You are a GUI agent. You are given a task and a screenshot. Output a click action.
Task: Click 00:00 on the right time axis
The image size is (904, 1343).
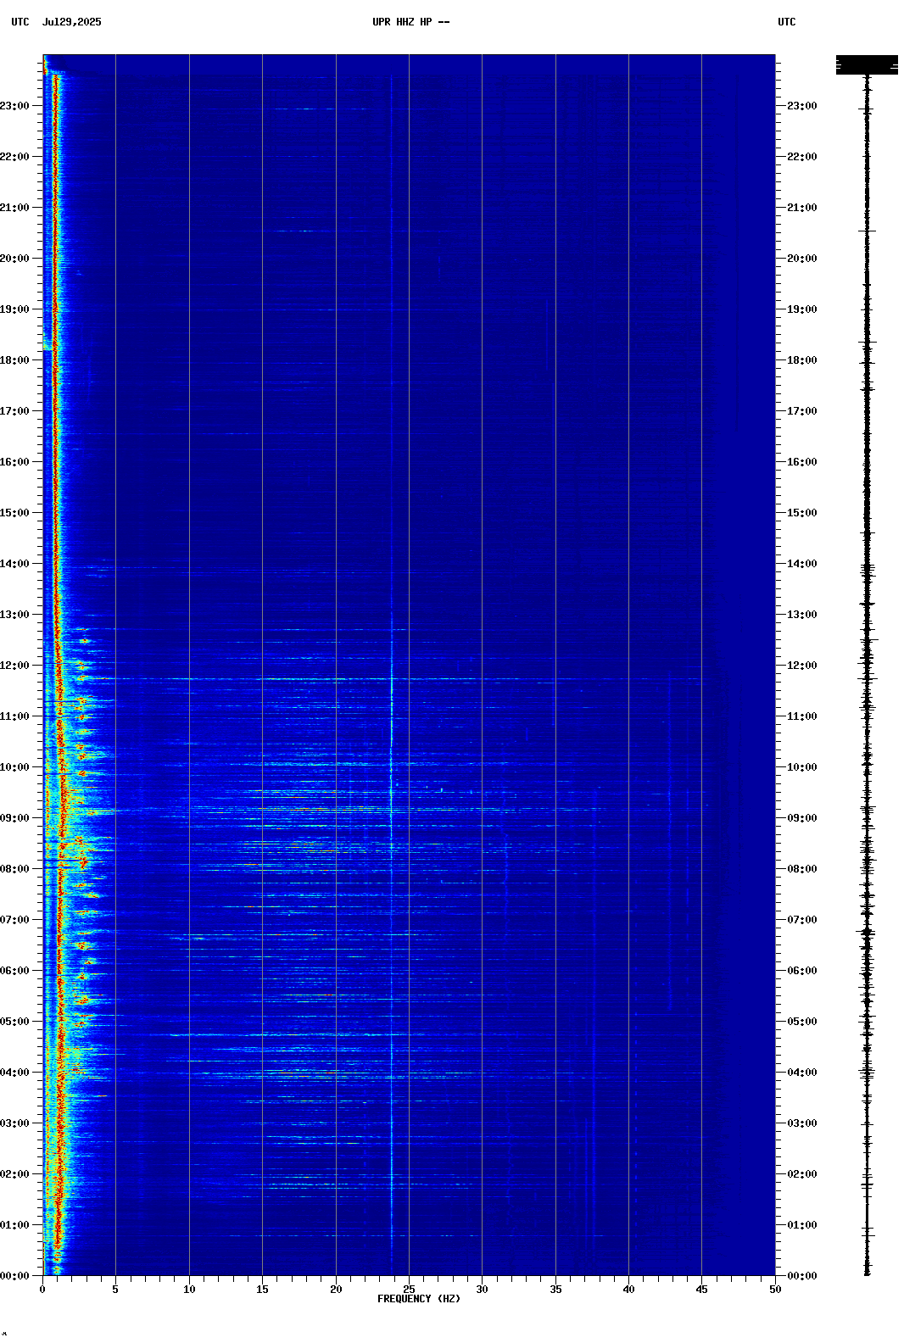(802, 1276)
